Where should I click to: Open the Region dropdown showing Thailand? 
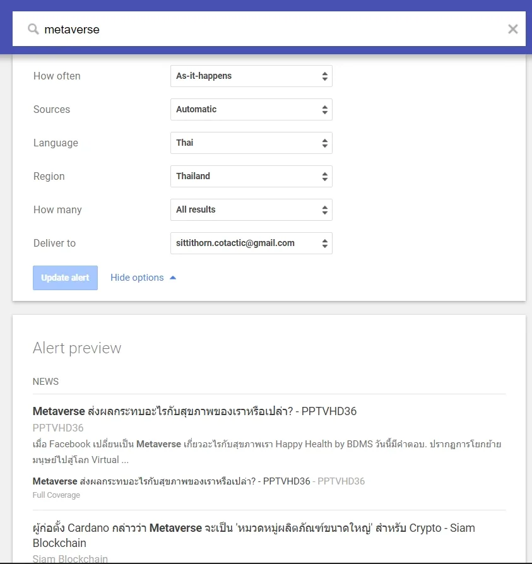(251, 176)
